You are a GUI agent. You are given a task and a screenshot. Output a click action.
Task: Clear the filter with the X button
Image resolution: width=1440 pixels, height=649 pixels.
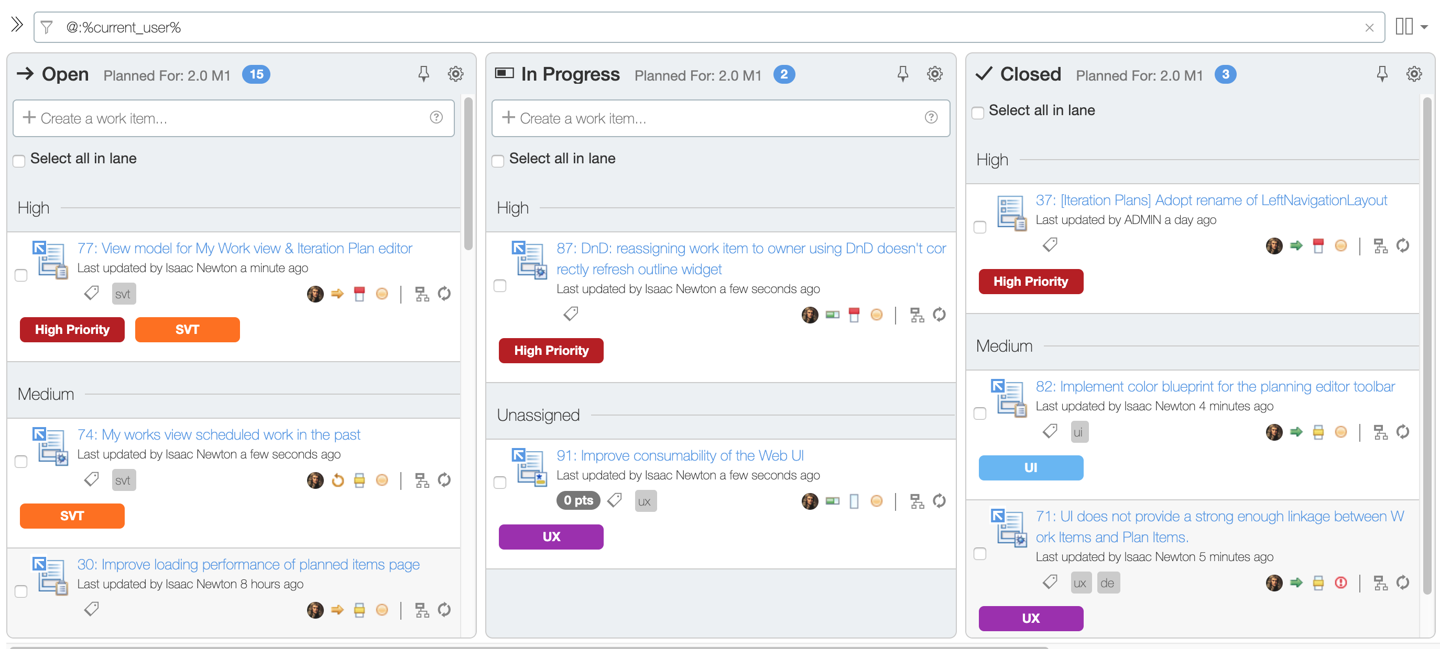[x=1369, y=27]
